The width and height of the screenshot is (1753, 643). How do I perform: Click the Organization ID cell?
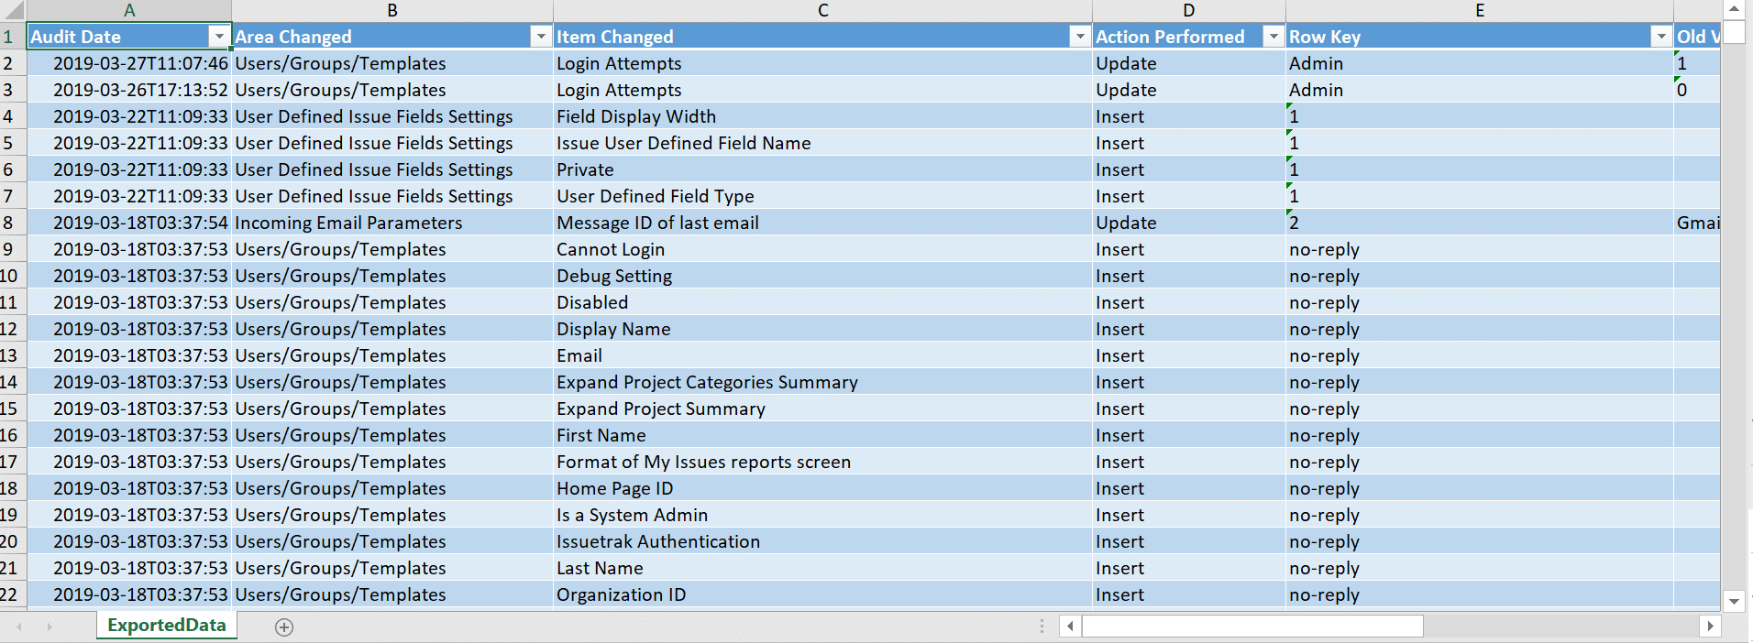click(x=823, y=594)
